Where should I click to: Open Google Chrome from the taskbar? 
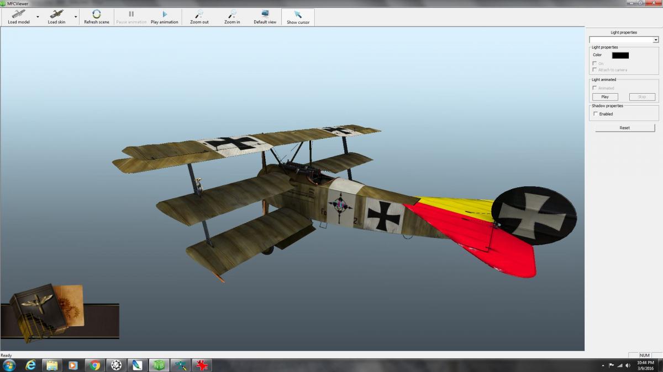[x=95, y=365]
